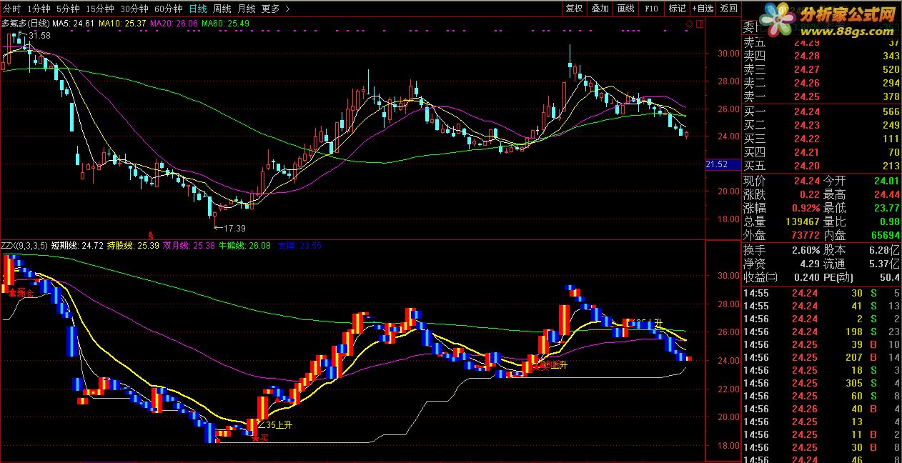Image resolution: width=902 pixels, height=463 pixels.
Task: Select the 15分钟 period tab
Action: [x=99, y=9]
